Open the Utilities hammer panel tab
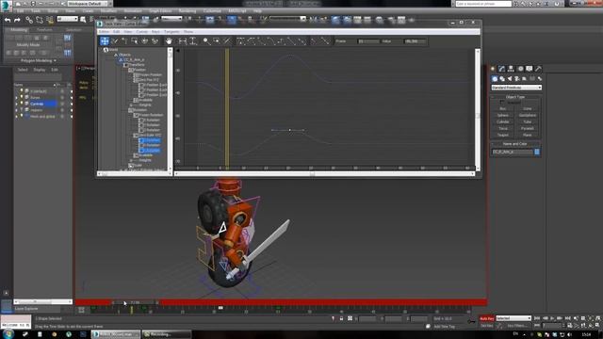The width and height of the screenshot is (603, 339). 538,69
